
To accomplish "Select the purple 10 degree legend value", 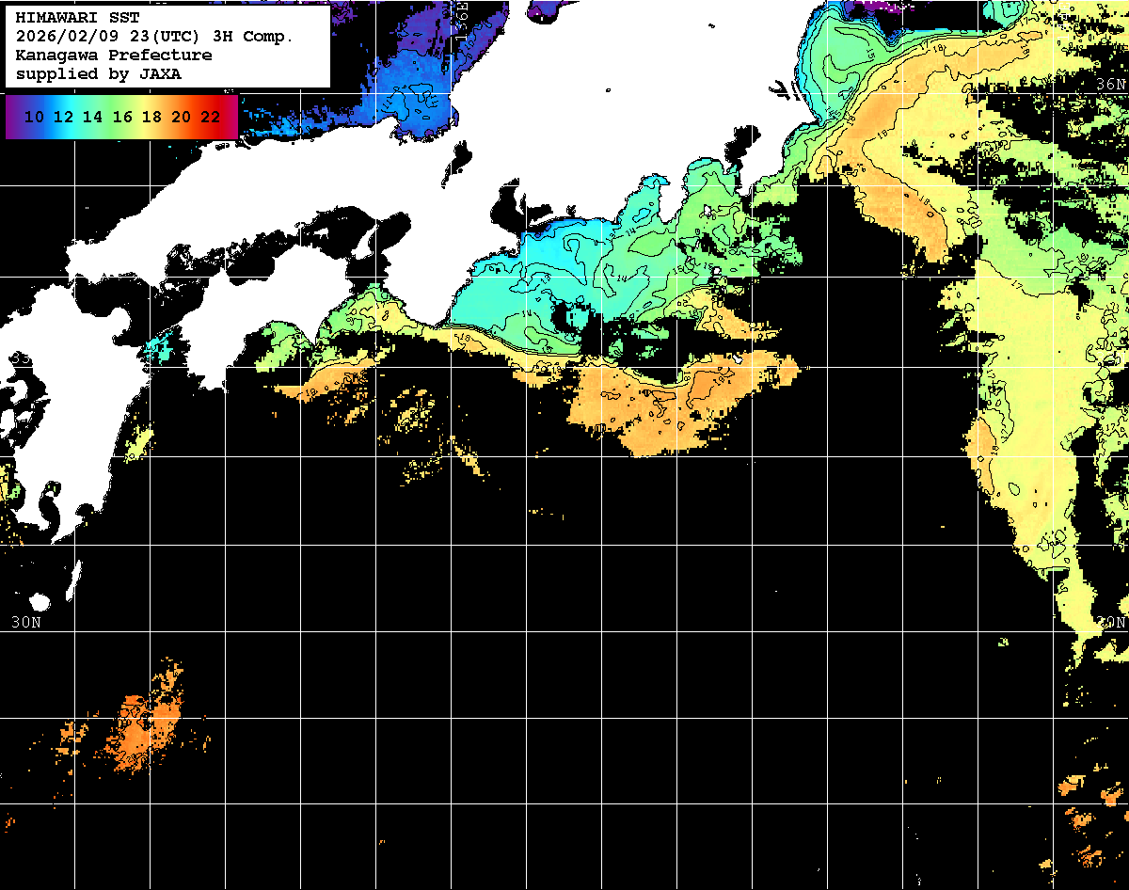I will (x=34, y=118).
